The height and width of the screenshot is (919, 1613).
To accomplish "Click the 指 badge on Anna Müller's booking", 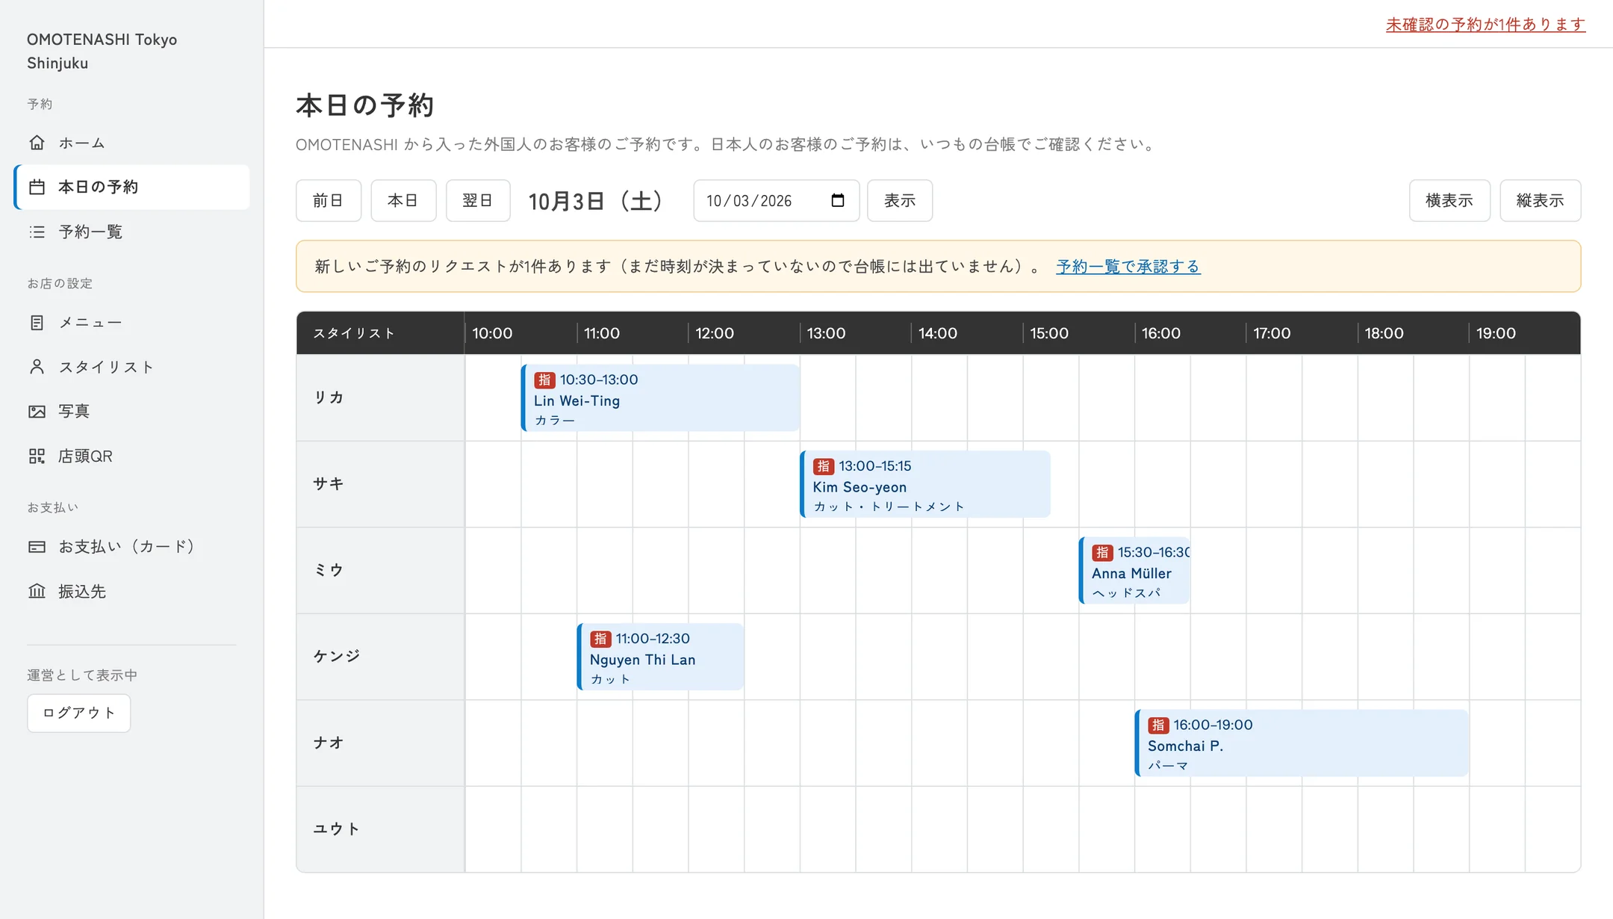I will [x=1102, y=553].
